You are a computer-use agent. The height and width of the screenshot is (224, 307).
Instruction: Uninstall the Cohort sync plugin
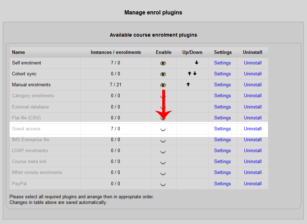coord(253,74)
